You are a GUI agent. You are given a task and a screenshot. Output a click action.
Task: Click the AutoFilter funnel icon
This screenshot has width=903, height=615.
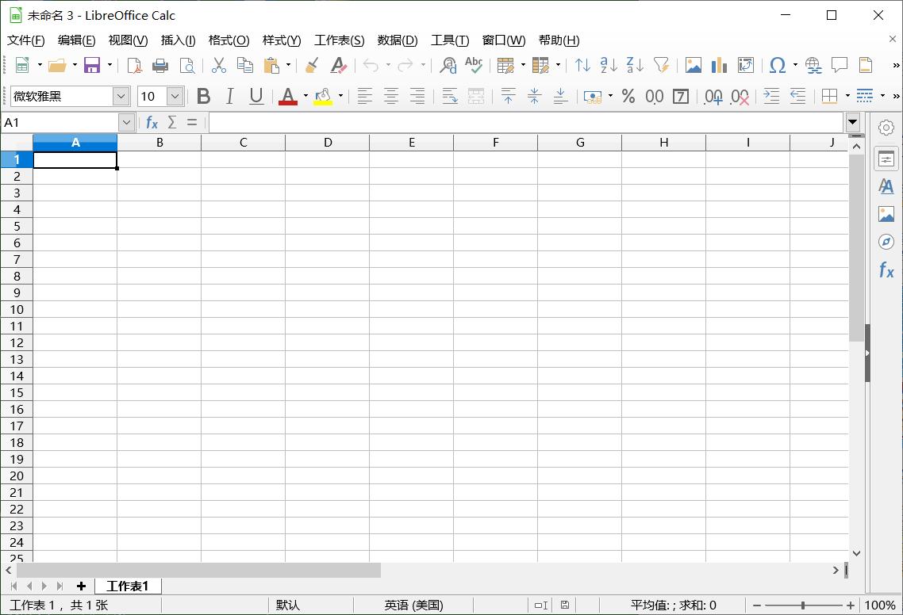[x=662, y=65]
